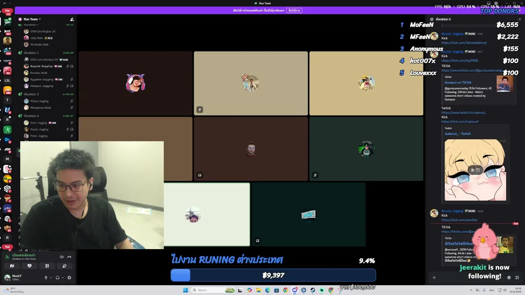The width and height of the screenshot is (525, 295).
Task: Open headphone output options arrow
Action: (x=63, y=277)
